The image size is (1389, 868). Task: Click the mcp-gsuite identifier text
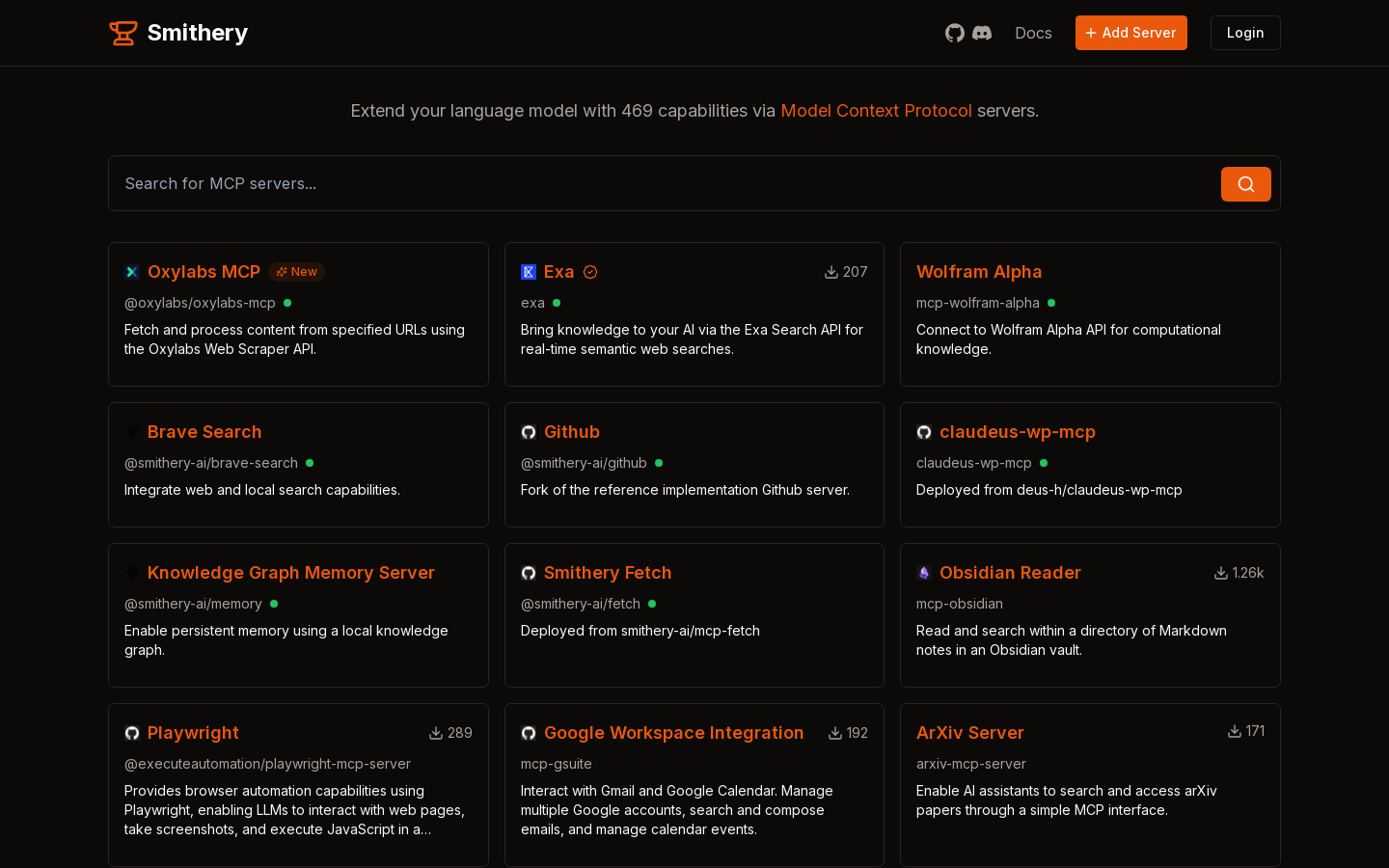pos(557,764)
